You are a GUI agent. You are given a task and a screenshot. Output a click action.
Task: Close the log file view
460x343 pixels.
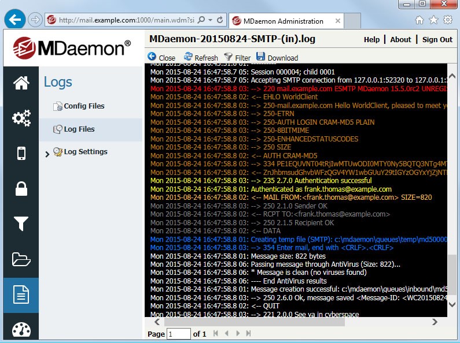click(x=161, y=57)
